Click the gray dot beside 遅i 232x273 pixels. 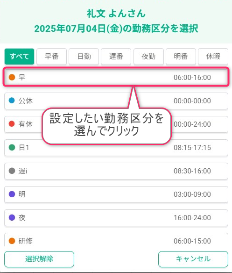(12, 171)
